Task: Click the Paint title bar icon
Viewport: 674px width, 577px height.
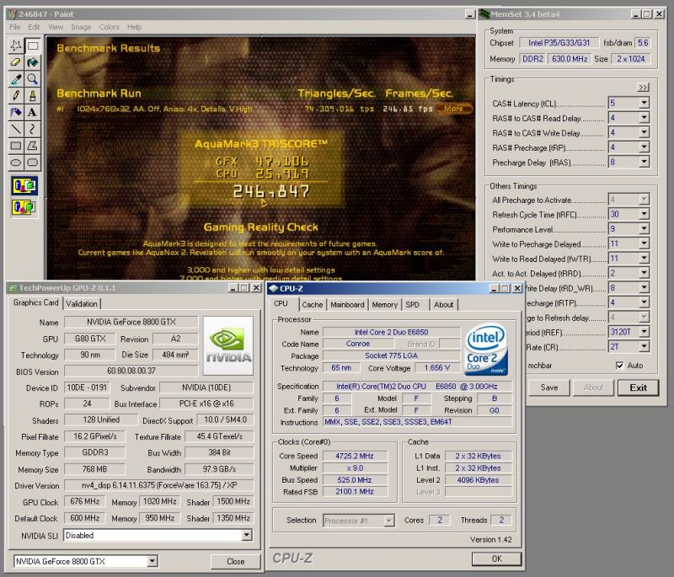Action: pos(13,14)
